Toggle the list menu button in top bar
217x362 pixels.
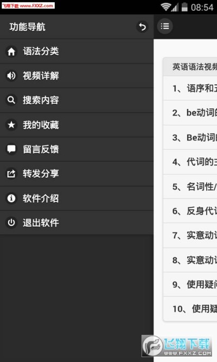(165, 26)
